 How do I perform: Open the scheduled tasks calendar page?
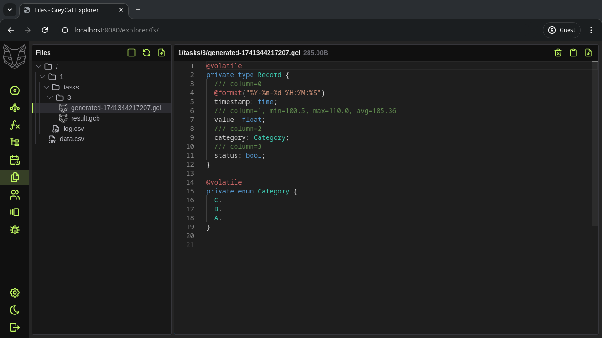tap(15, 160)
